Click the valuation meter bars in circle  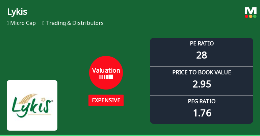(x=106, y=77)
